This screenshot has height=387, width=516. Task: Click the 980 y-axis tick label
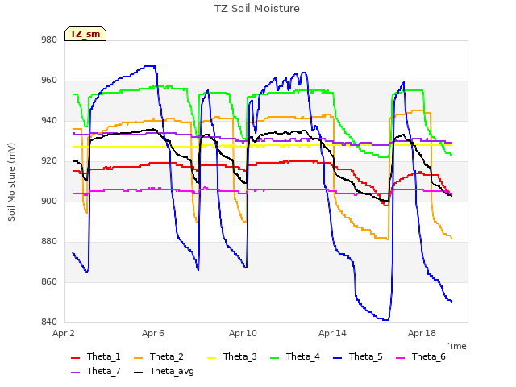49,40
